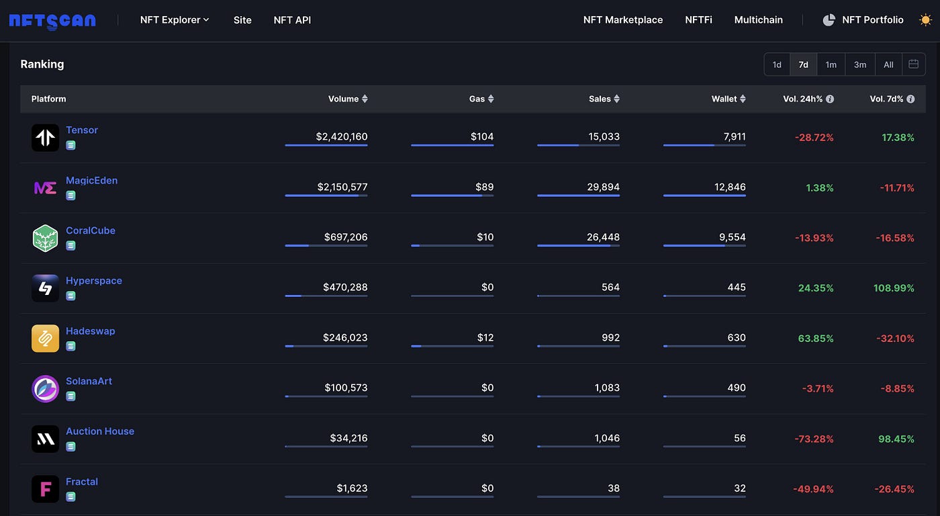Click Auction House's -73.28% 24h change
This screenshot has height=516, width=940.
pyautogui.click(x=814, y=439)
